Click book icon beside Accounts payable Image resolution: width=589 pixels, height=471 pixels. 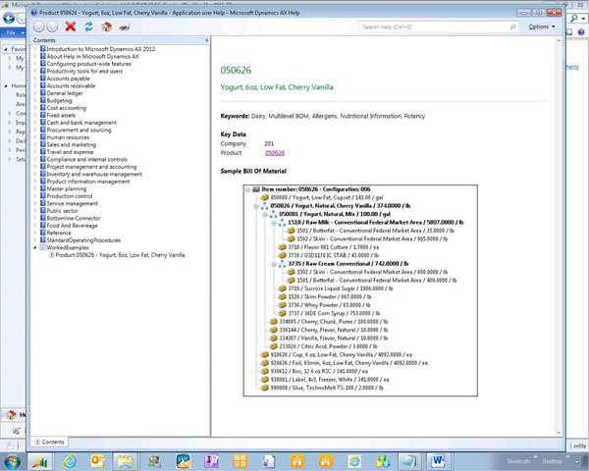pyautogui.click(x=43, y=78)
